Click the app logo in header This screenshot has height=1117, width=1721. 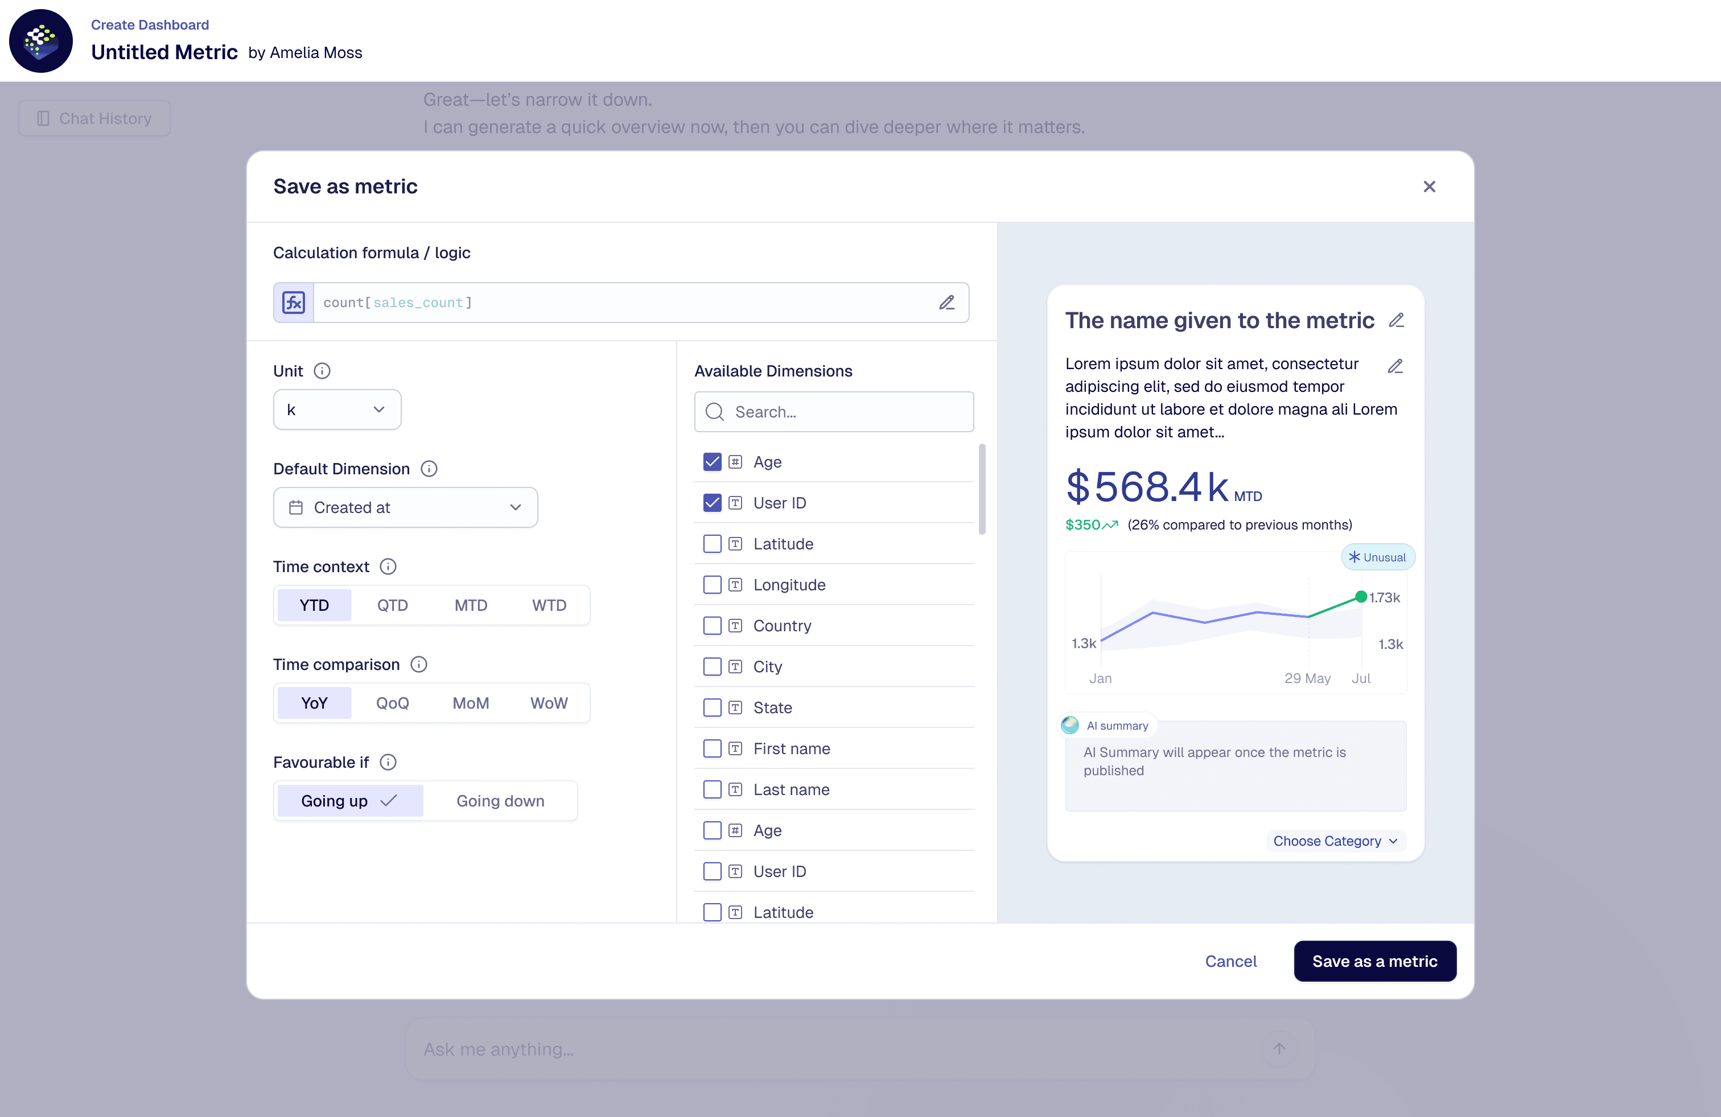click(40, 41)
